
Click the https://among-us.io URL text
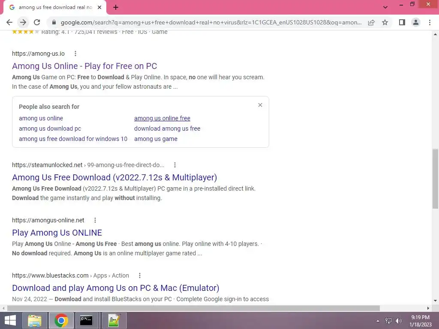38,54
